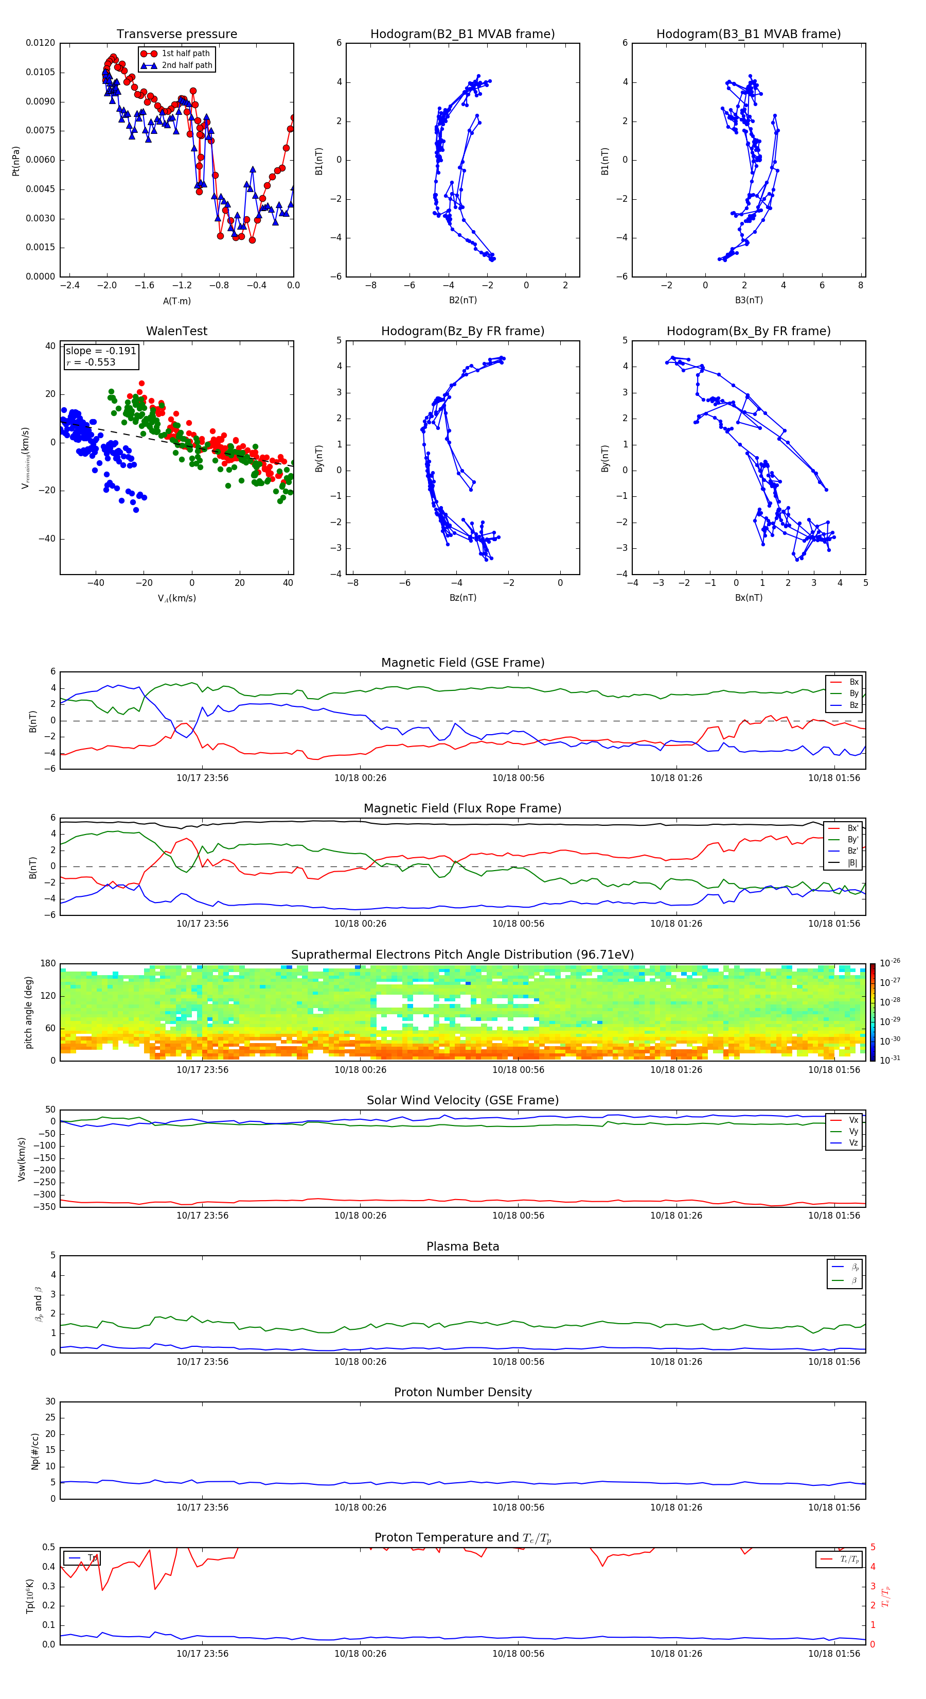
Task: Click the 'r = -0.553' annotation
Action: pyautogui.click(x=91, y=362)
